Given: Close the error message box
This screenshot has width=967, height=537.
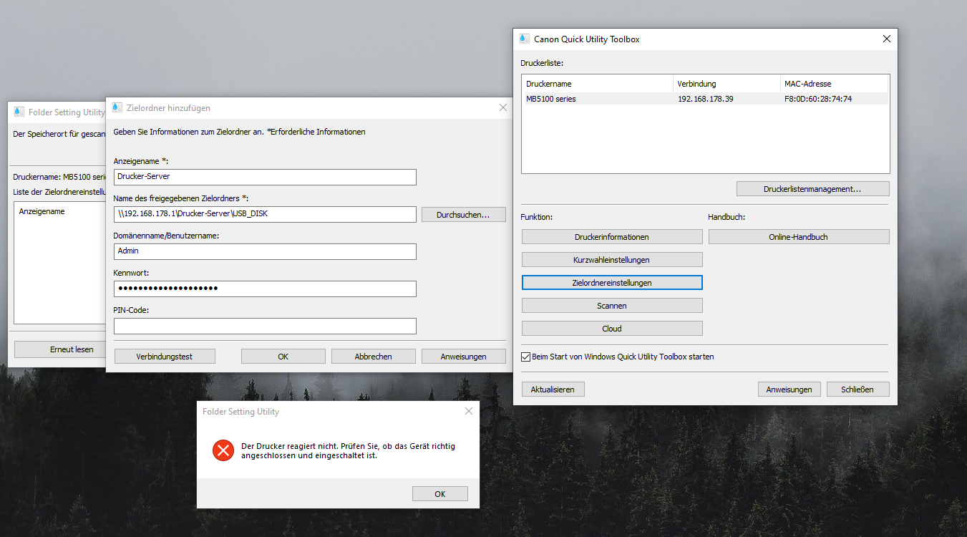Looking at the screenshot, I should click(469, 411).
